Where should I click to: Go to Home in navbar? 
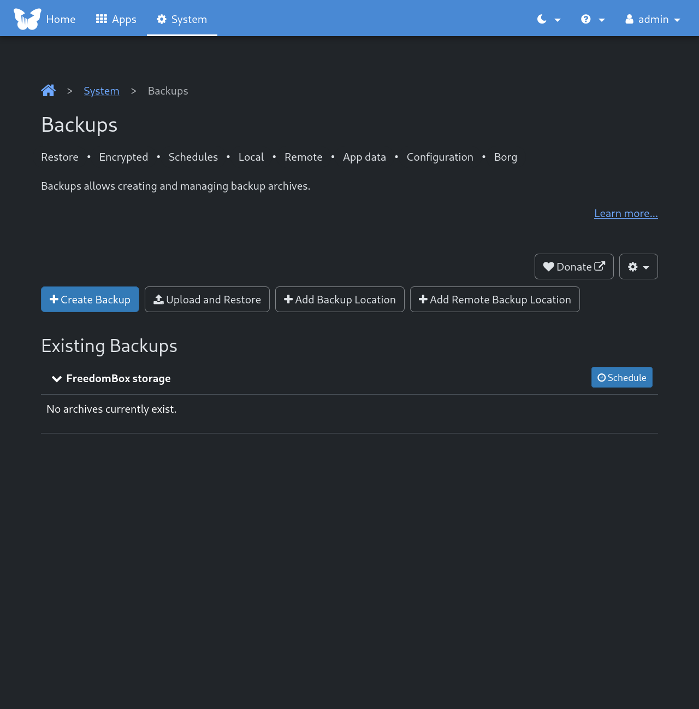[61, 19]
